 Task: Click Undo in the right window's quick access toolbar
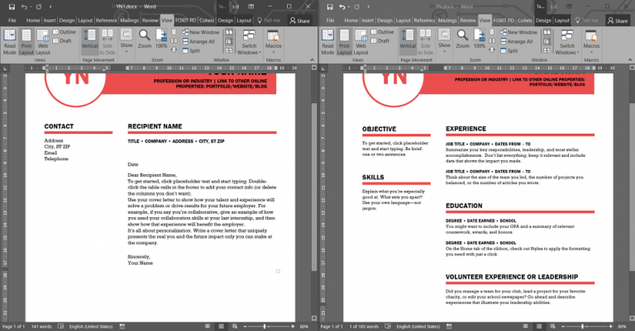coord(338,6)
